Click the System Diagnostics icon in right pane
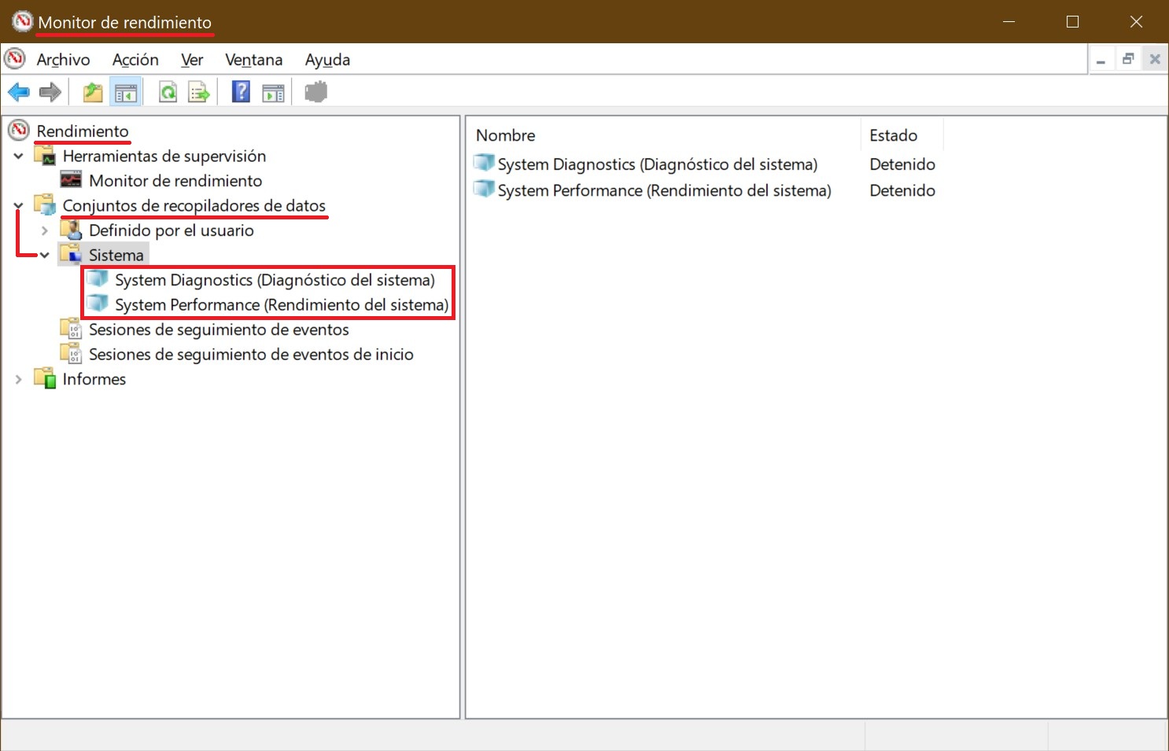Screen dimensions: 1169x751 coord(484,164)
